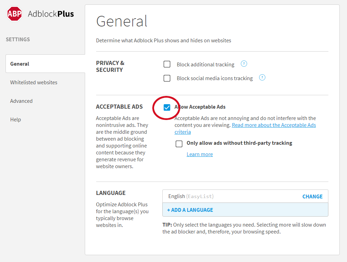Tick Only allow ads without third-party tracking
Viewport: 347px width, 262px height.
coord(179,144)
